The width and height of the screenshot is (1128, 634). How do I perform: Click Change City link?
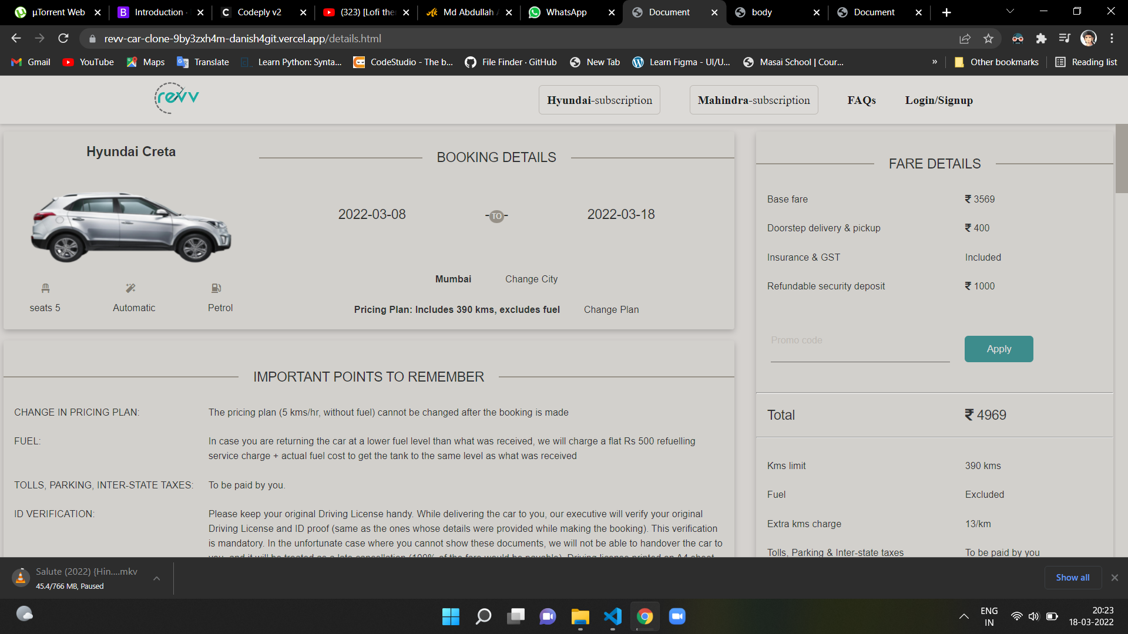[x=531, y=279]
